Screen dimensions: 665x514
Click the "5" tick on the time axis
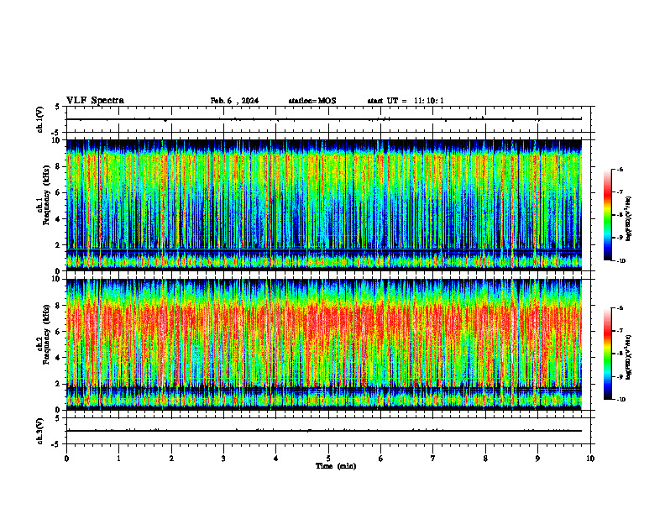[328, 459]
